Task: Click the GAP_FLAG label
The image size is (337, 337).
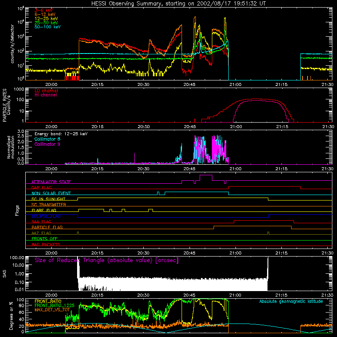Action: [41, 187]
